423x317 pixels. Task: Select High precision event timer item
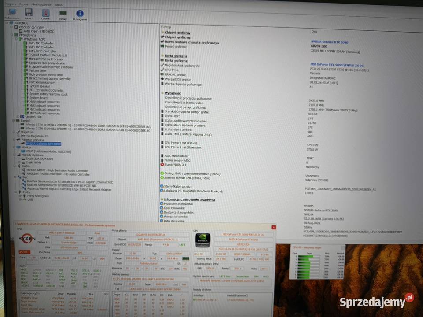coord(46,75)
